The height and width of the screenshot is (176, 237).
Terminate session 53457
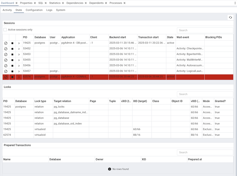point(12,71)
